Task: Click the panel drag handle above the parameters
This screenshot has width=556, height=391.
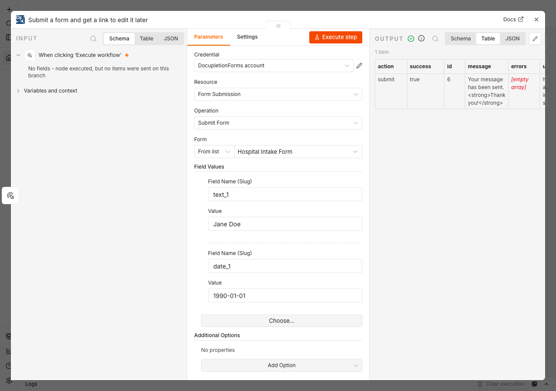Action: (278, 26)
